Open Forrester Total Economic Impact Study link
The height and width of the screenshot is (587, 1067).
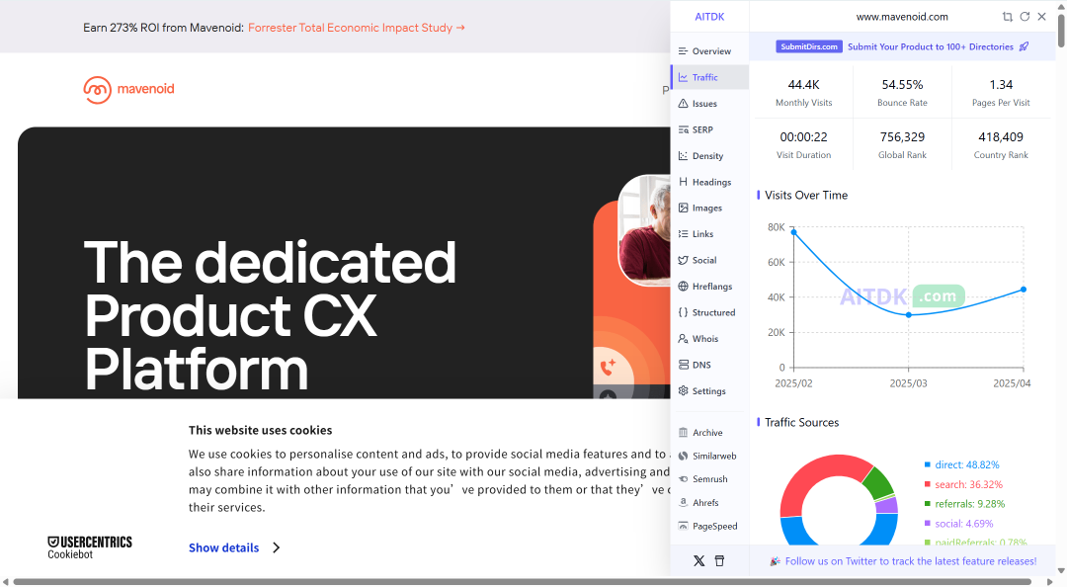click(x=357, y=28)
